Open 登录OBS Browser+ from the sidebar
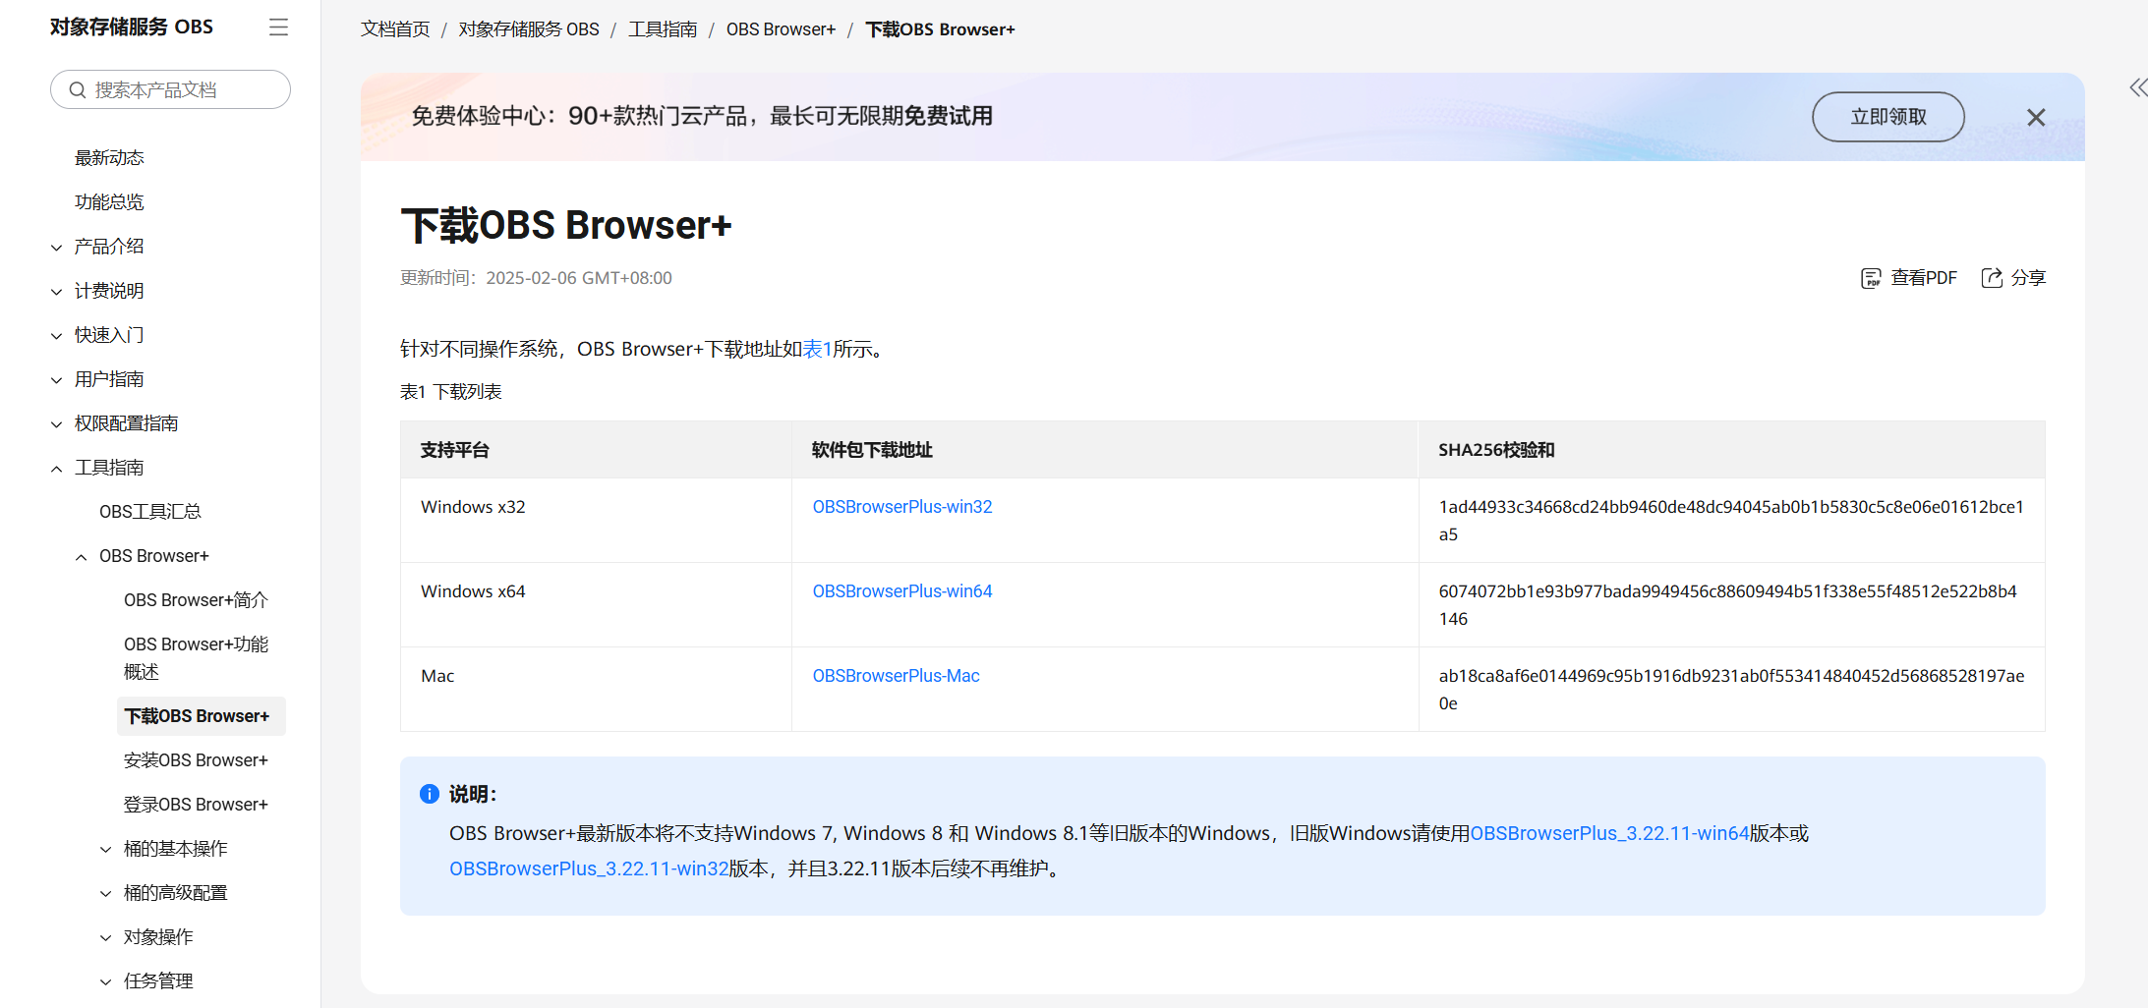2148x1008 pixels. coord(196,804)
